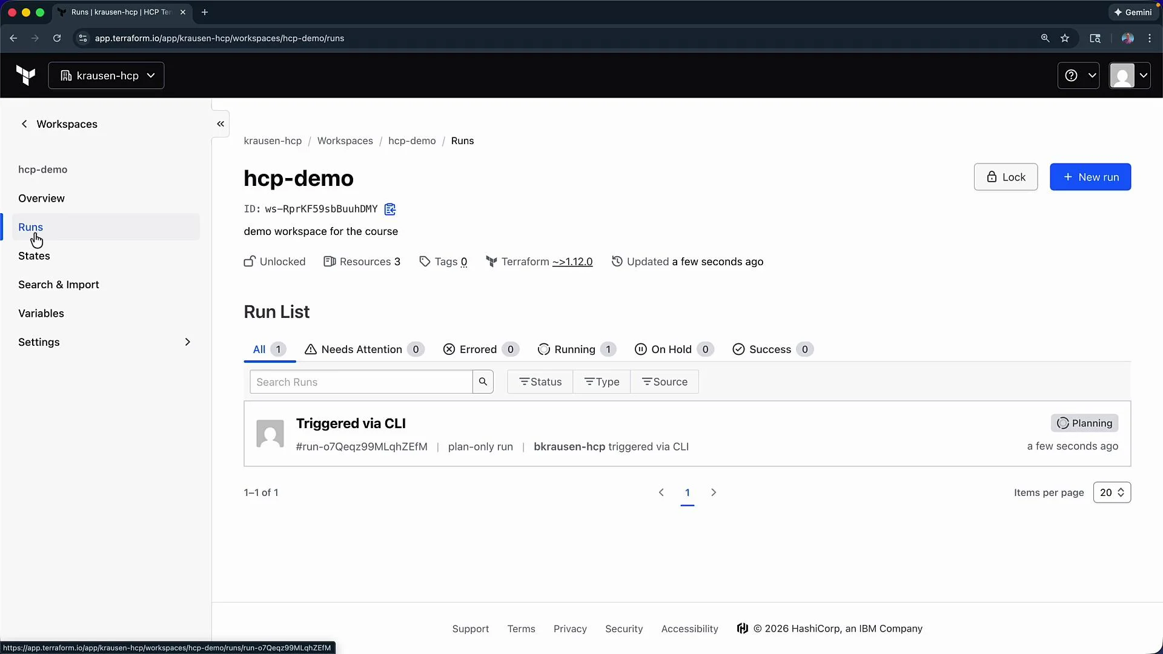1163x654 pixels.
Task: Open Chrome profile avatar
Action: coord(1127,38)
